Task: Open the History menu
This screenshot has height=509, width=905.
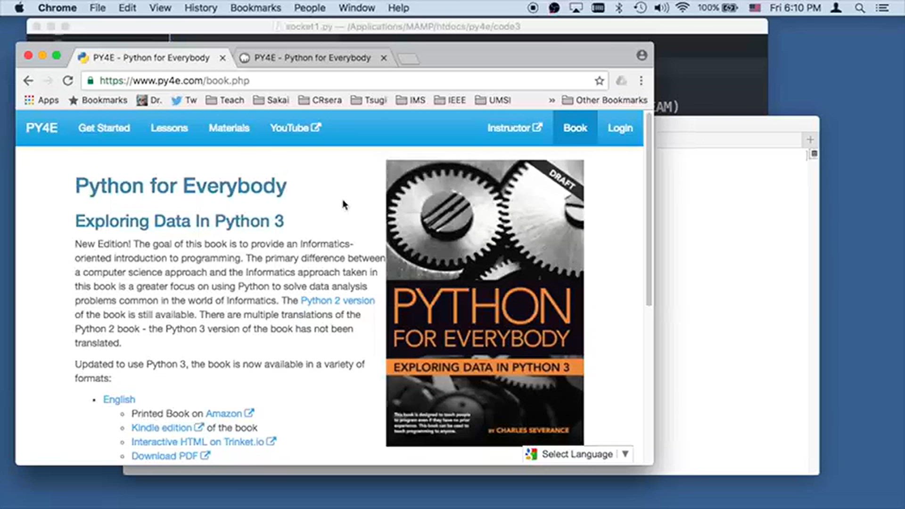Action: point(200,8)
